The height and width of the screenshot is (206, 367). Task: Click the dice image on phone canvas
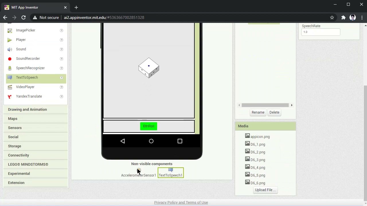[149, 68]
